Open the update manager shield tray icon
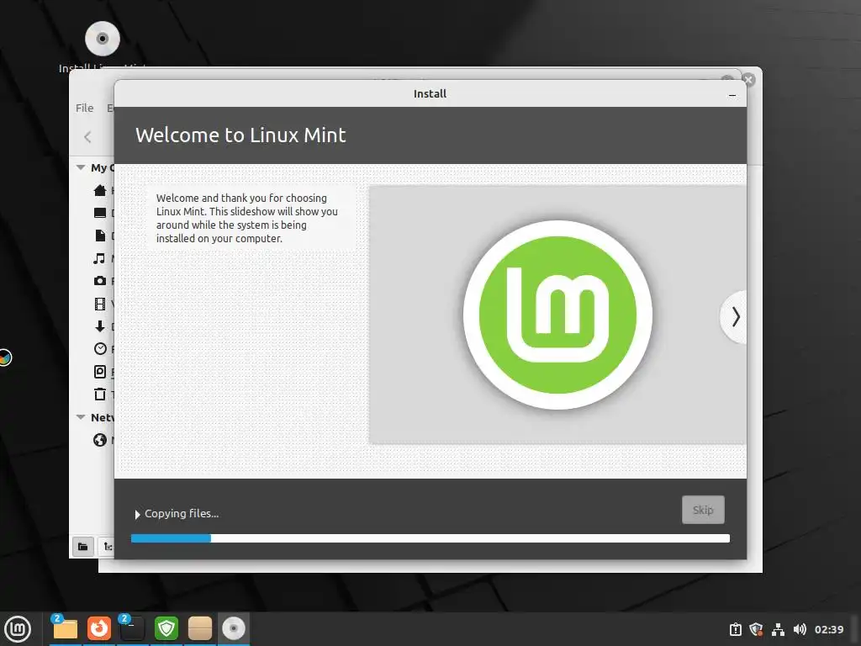Image resolution: width=861 pixels, height=646 pixels. [756, 629]
